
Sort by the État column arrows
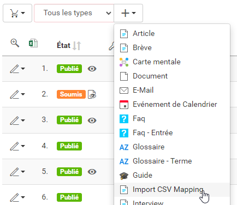76,46
